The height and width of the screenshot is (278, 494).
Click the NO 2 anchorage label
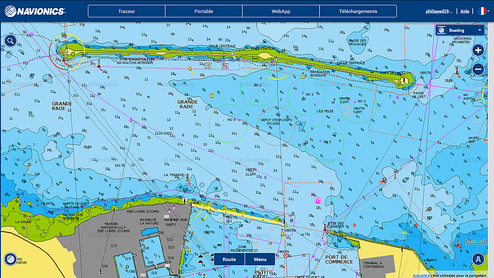[x=309, y=94]
